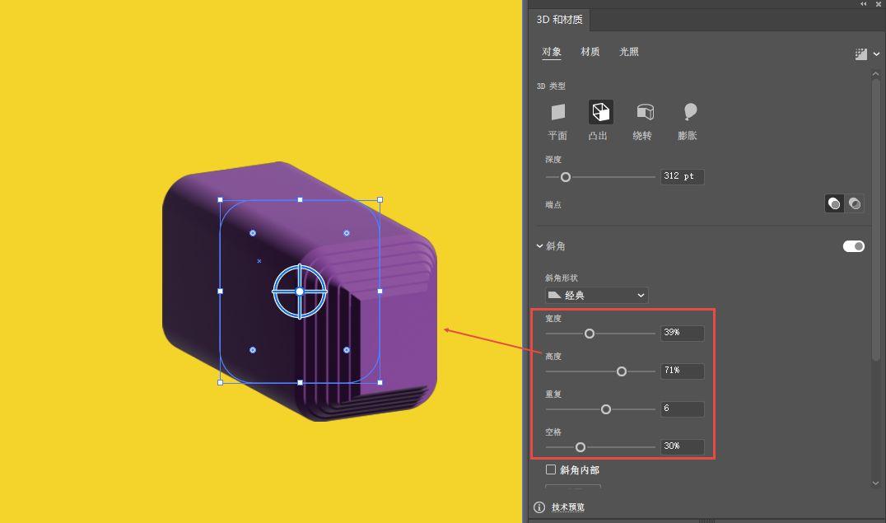Click the 重复 slider handle
Screen dimensions: 886x523
[606, 409]
